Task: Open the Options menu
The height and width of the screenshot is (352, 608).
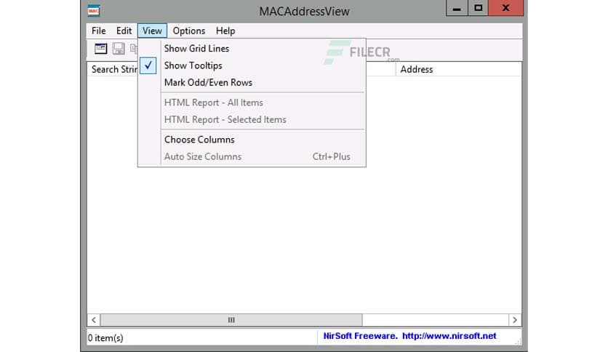Action: (x=189, y=31)
